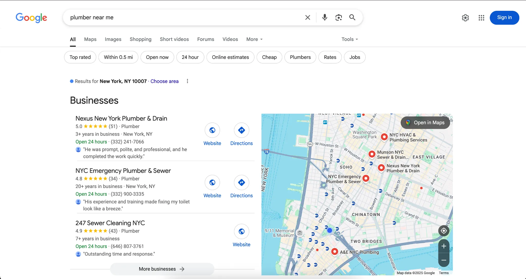Click the "5.0" rating for Nexus New York Plumber
The width and height of the screenshot is (526, 279).
[79, 127]
